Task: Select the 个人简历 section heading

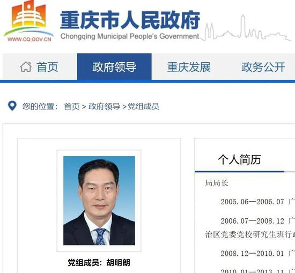Action: click(240, 159)
